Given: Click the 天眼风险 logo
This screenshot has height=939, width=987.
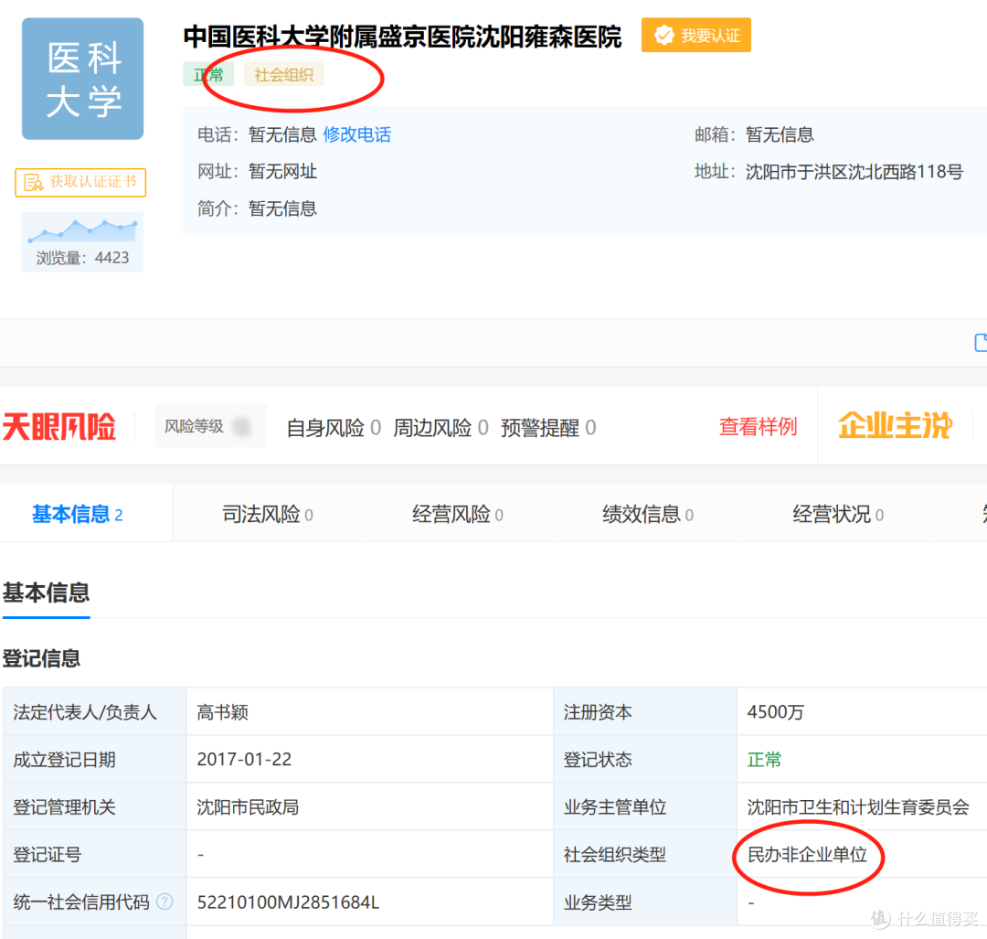Looking at the screenshot, I should tap(59, 427).
